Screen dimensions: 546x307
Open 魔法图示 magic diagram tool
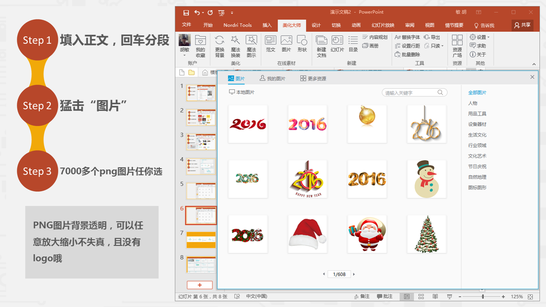click(251, 46)
